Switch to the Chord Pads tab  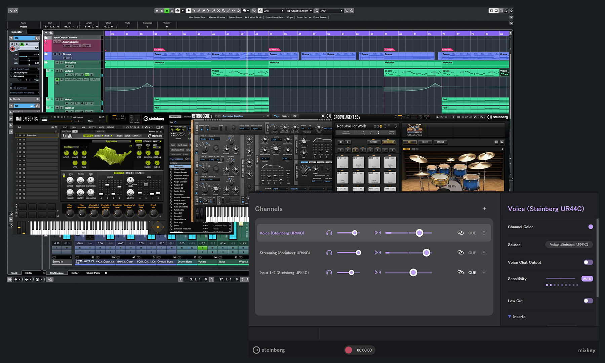[x=93, y=273]
